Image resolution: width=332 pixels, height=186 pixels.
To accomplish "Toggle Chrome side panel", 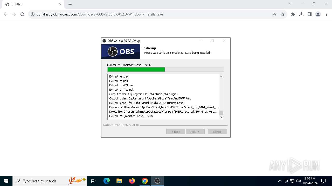I will pyautogui.click(x=310, y=14).
